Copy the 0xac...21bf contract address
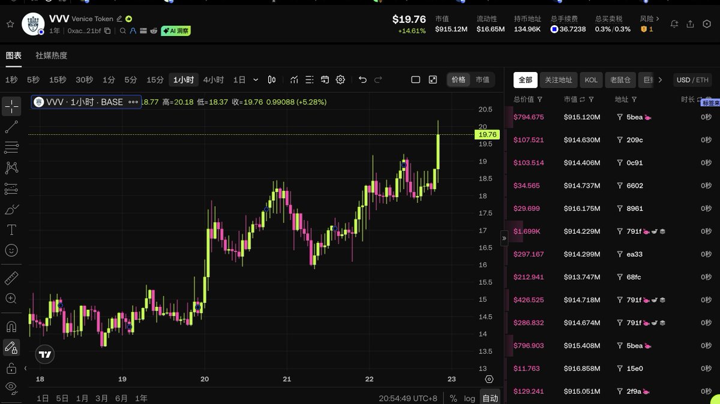 tap(107, 31)
